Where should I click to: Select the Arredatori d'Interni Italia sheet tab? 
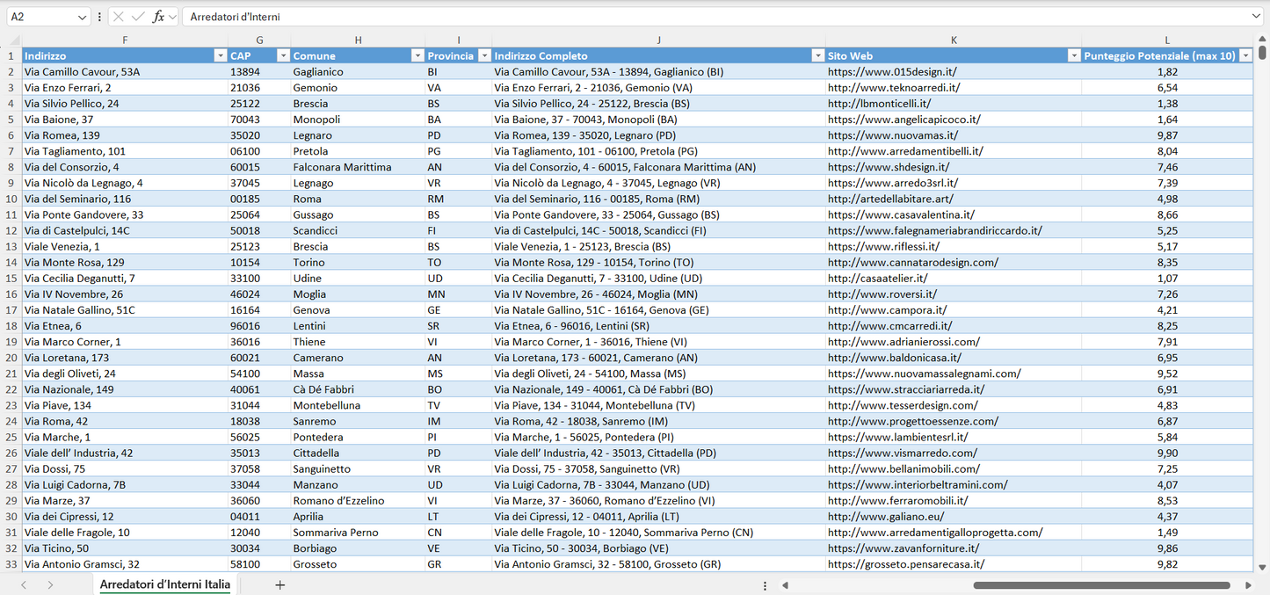coord(164,584)
